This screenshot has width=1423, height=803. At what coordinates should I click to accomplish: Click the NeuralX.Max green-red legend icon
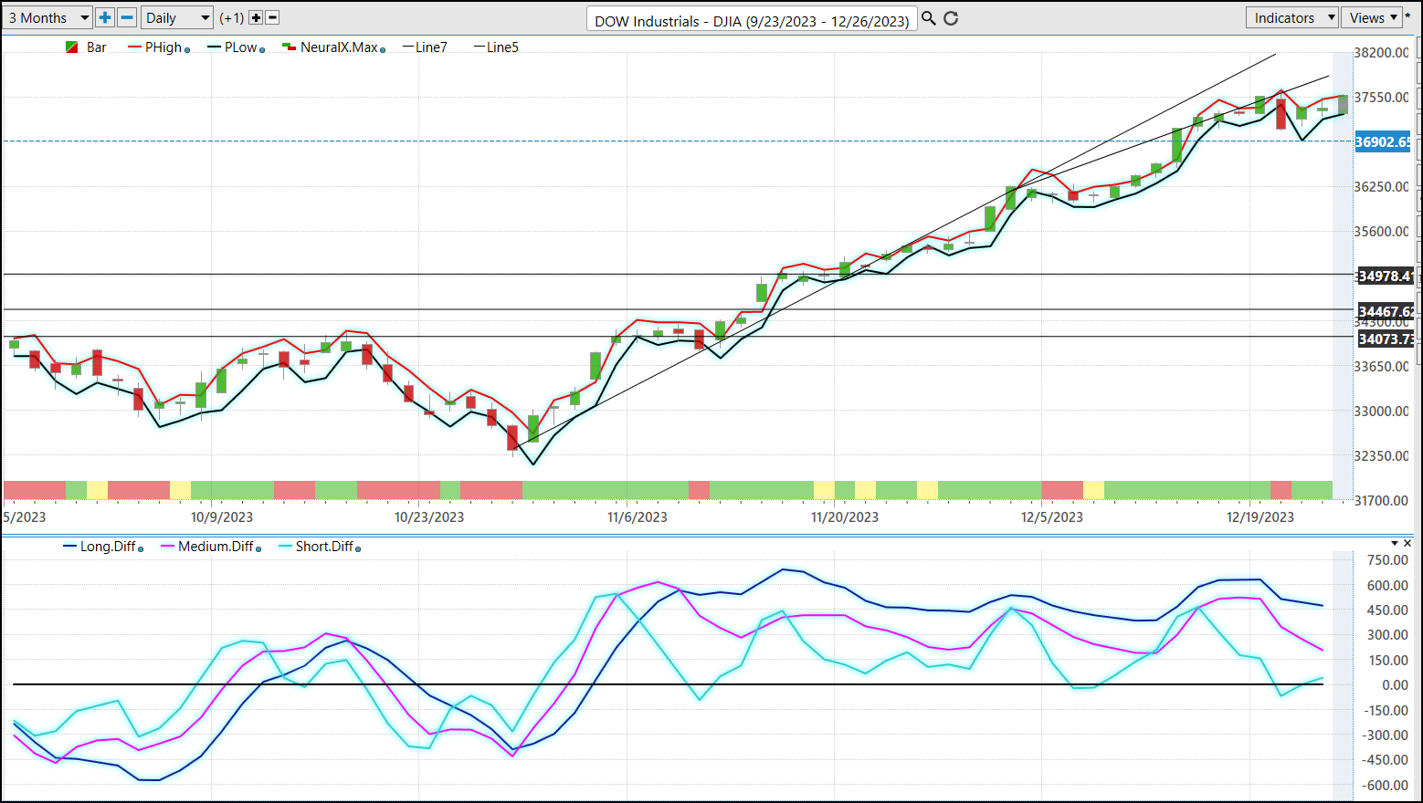click(x=289, y=47)
